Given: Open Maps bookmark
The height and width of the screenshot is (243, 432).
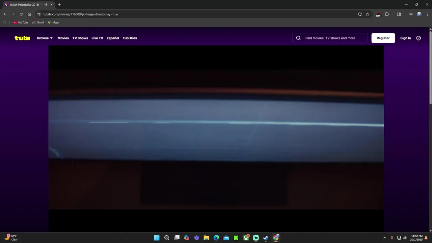Looking at the screenshot, I should tap(53, 23).
